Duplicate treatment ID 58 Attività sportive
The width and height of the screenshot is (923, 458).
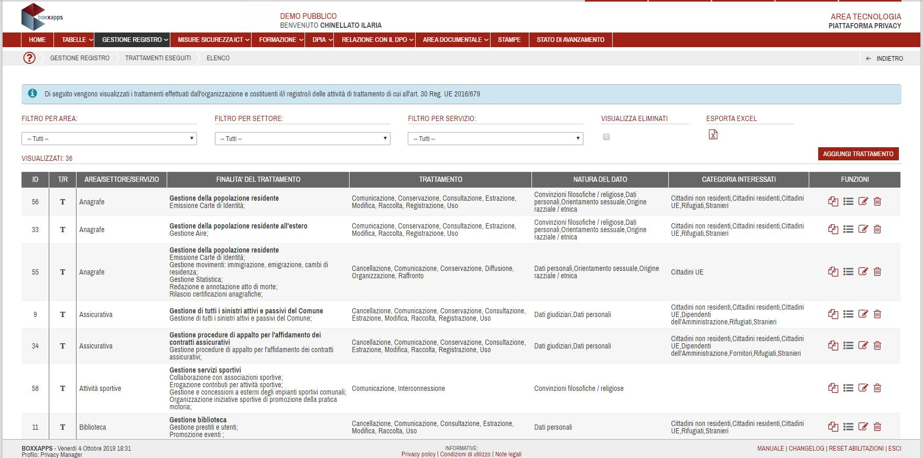point(833,388)
